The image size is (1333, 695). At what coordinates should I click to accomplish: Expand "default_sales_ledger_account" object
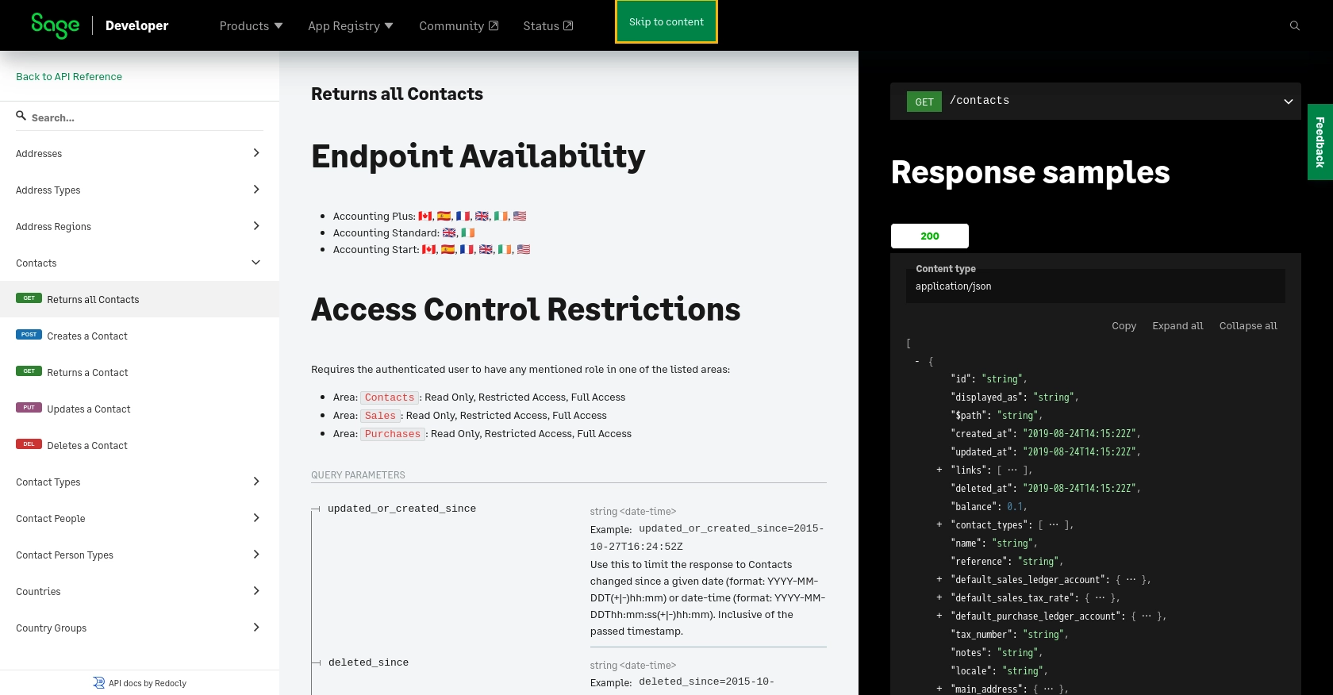[x=939, y=579]
